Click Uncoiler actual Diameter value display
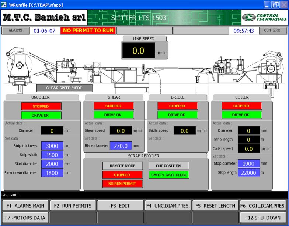Image resolution: width=289 pixels, height=226 pixels. click(52, 131)
